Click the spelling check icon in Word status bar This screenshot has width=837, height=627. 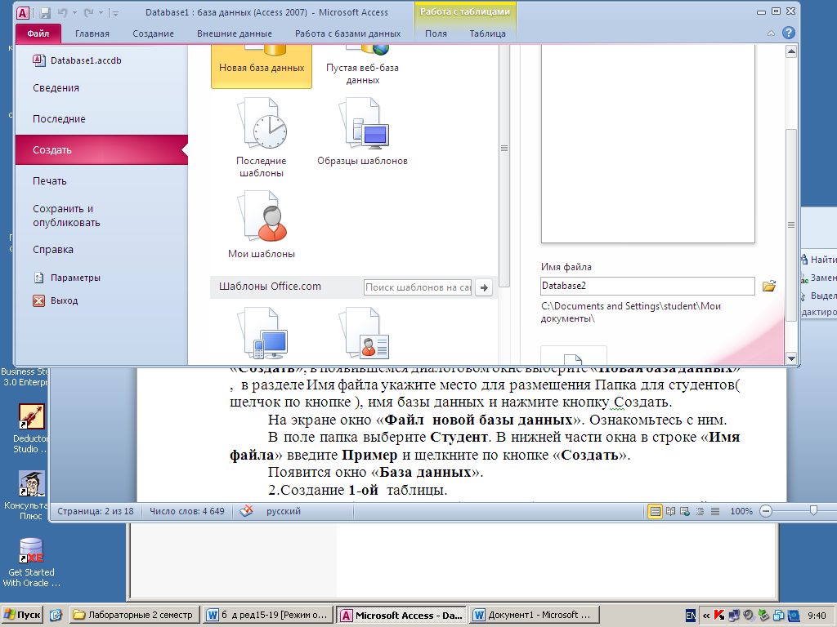tap(246, 511)
